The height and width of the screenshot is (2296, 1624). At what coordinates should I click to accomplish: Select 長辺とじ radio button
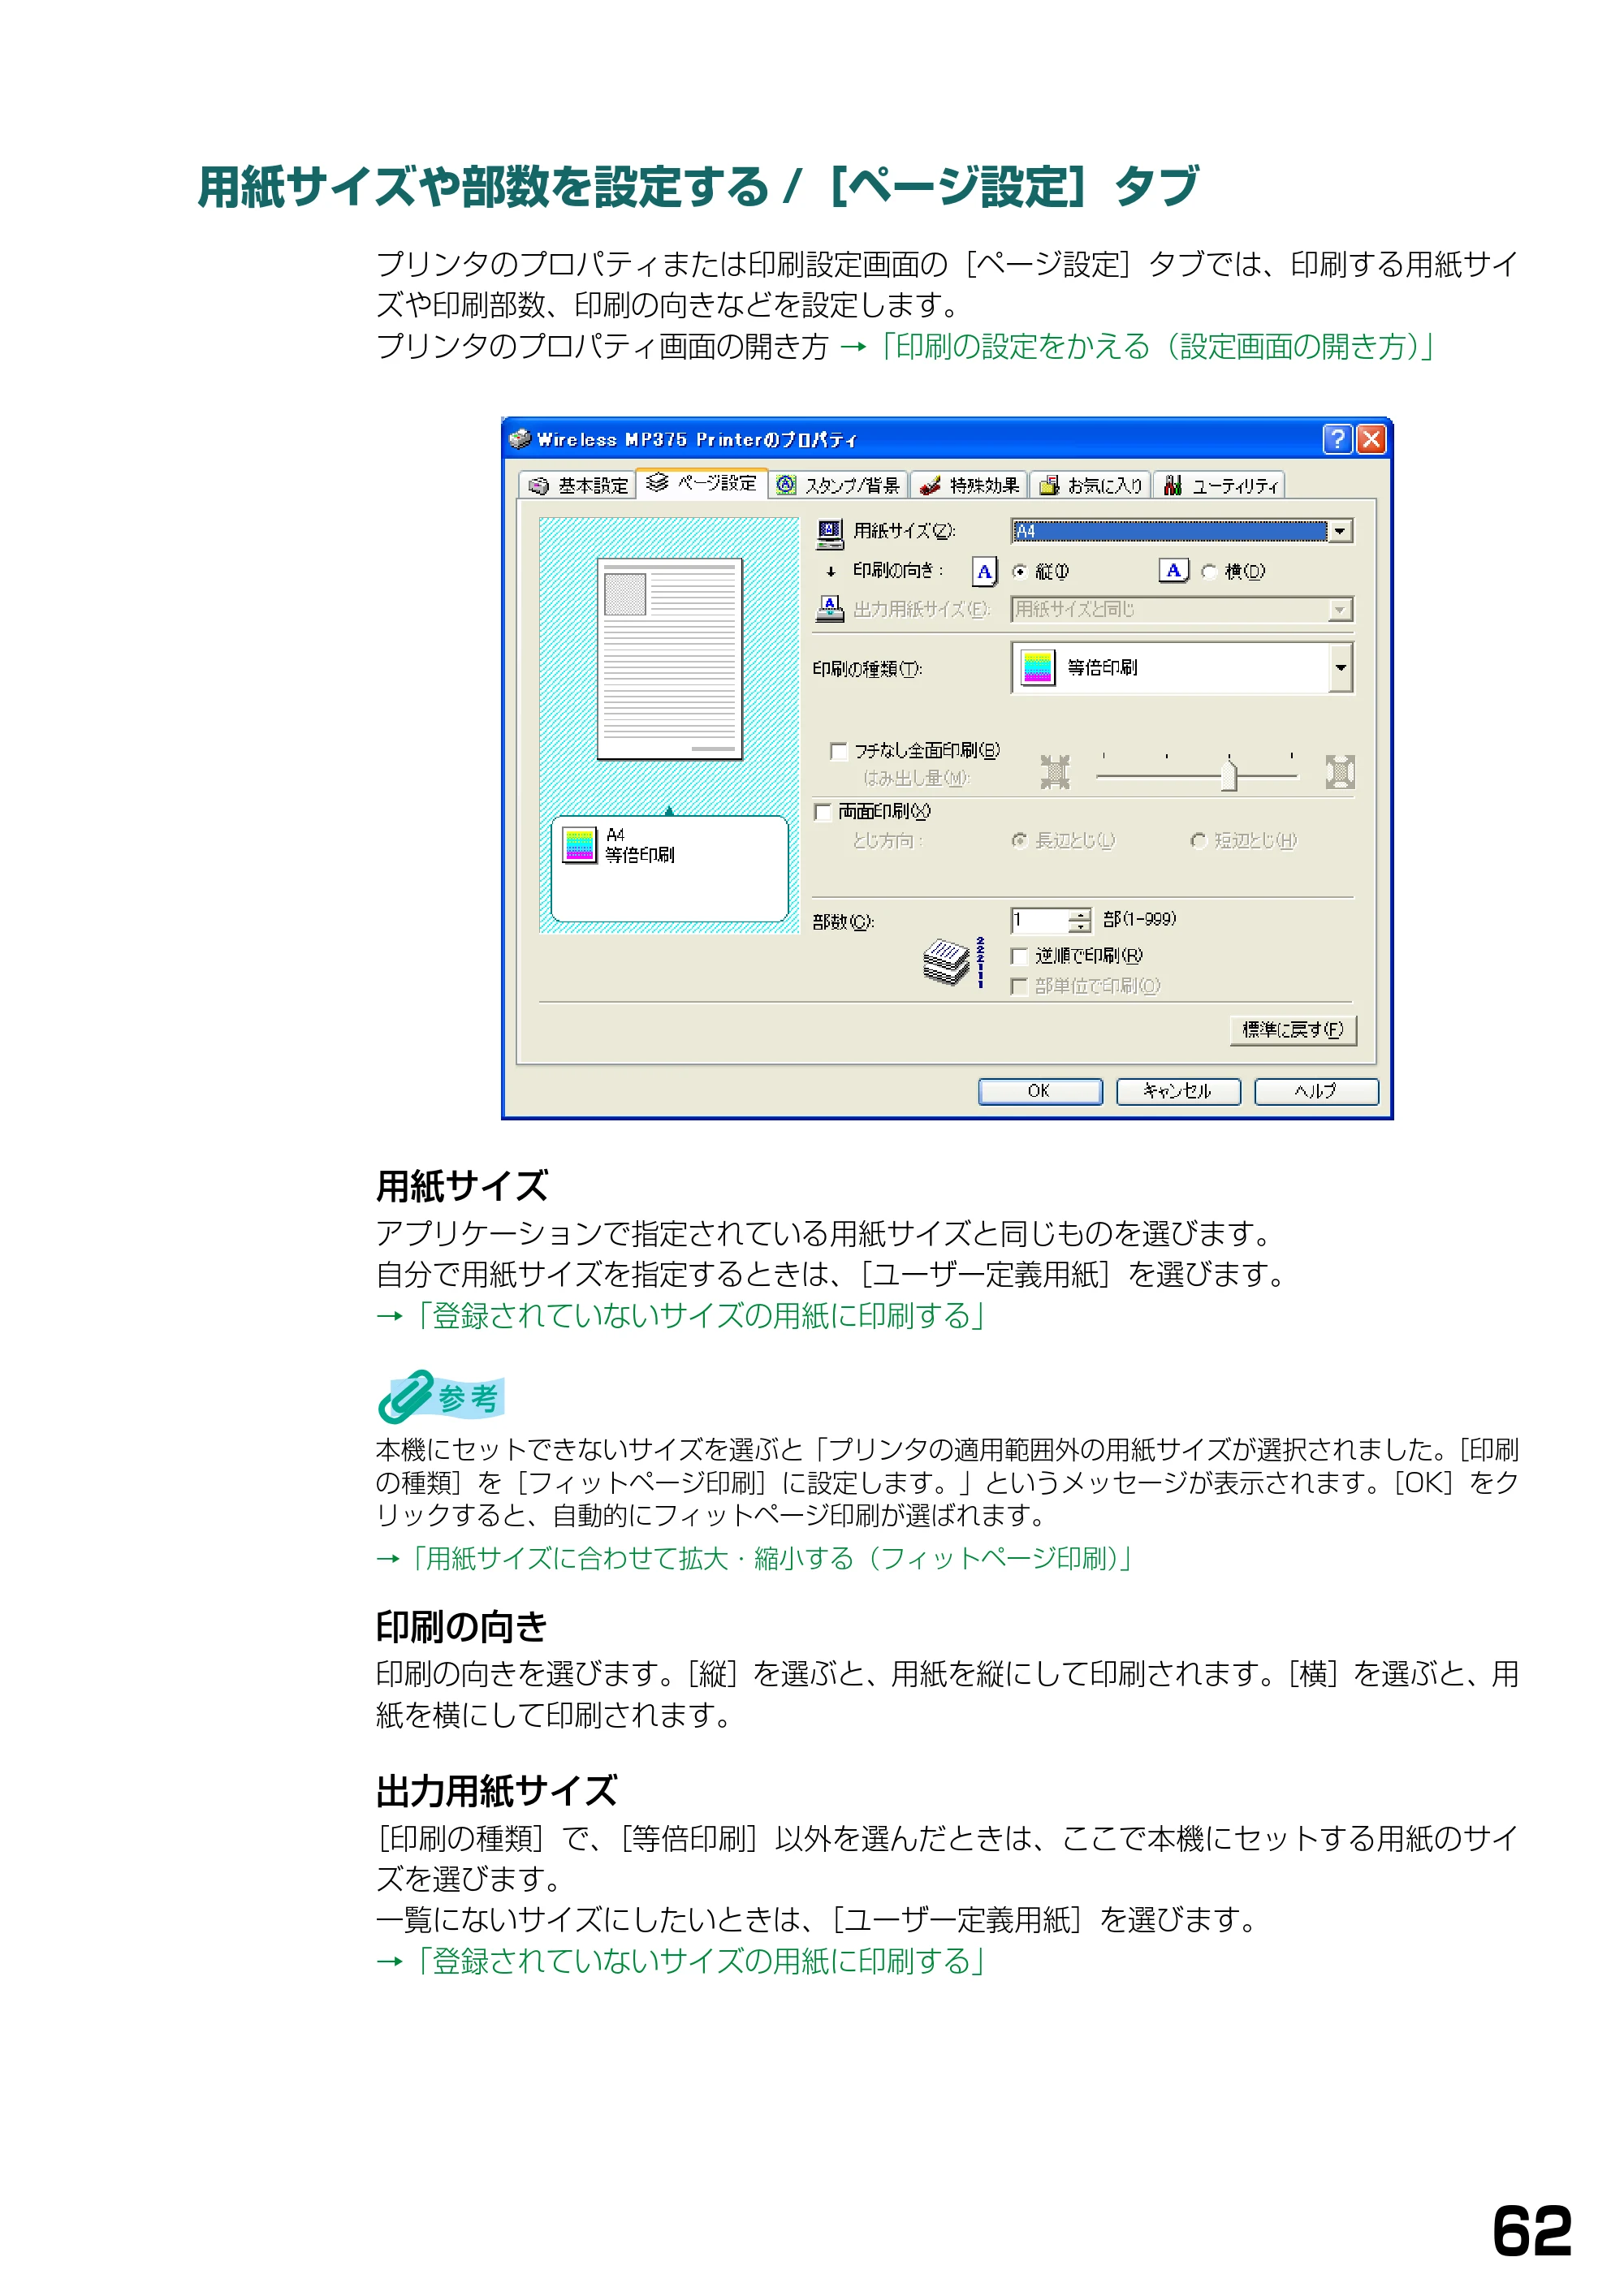pos(1019,841)
